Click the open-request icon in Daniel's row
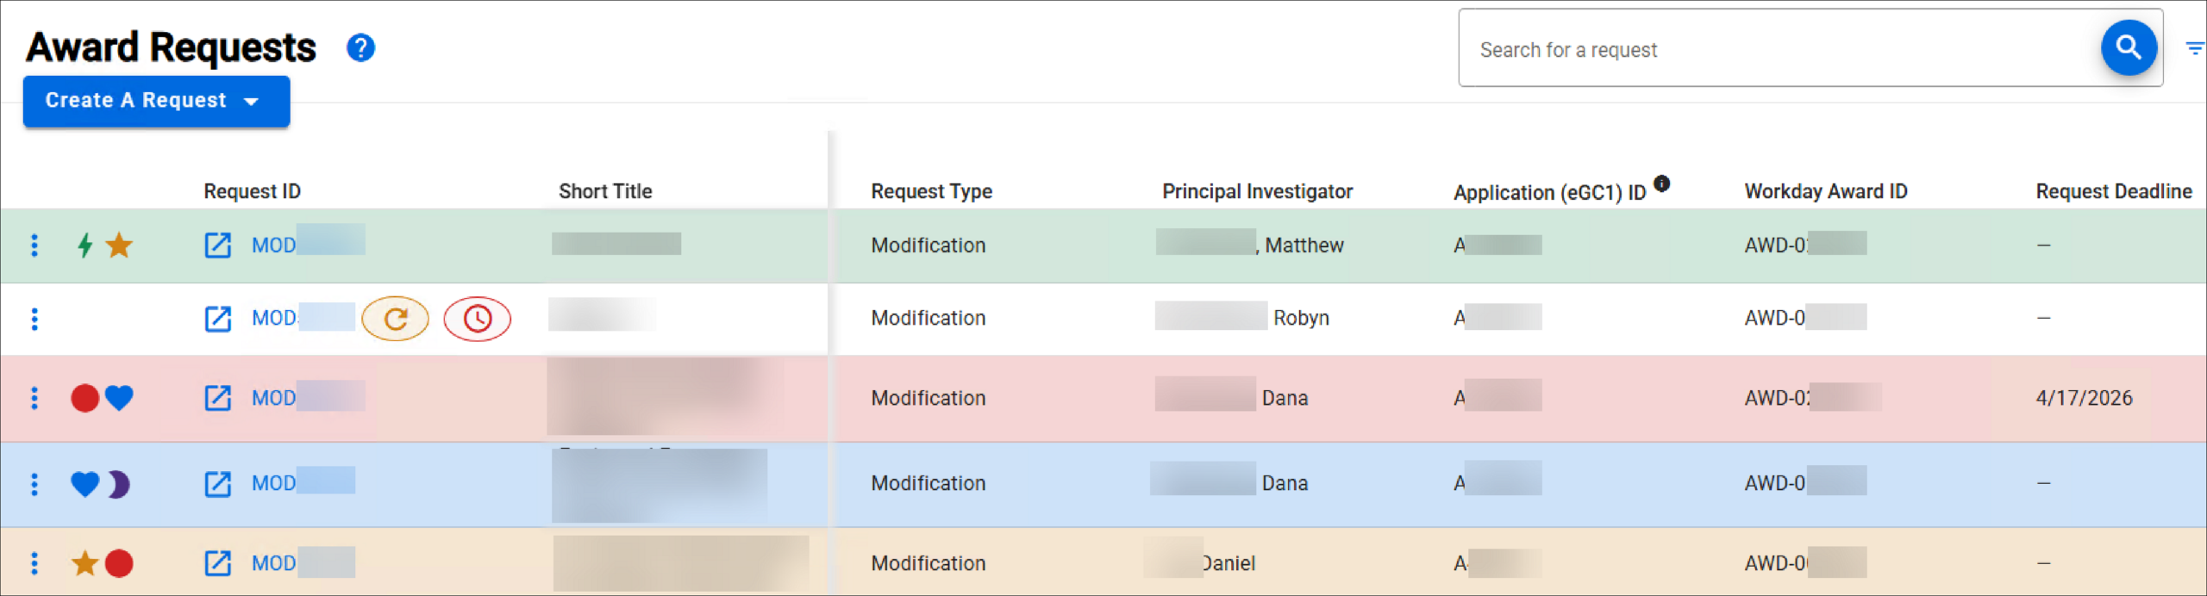Screen dimensions: 2207x596 tap(217, 563)
